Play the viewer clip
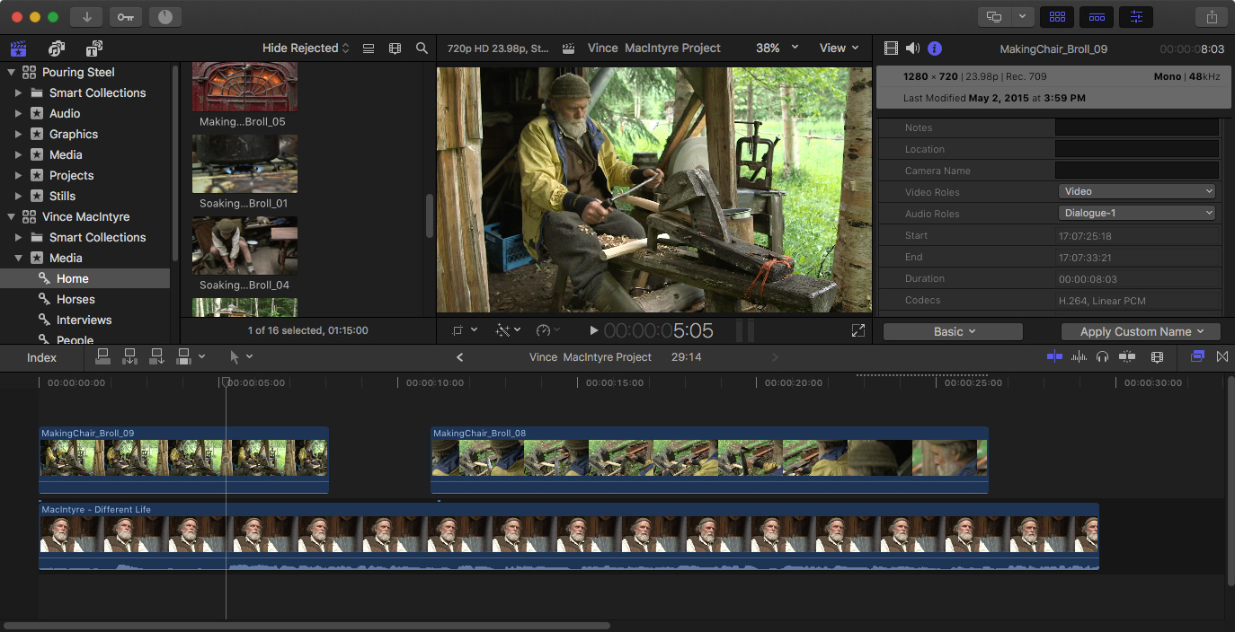Screen dimensions: 1235x632 coord(593,331)
